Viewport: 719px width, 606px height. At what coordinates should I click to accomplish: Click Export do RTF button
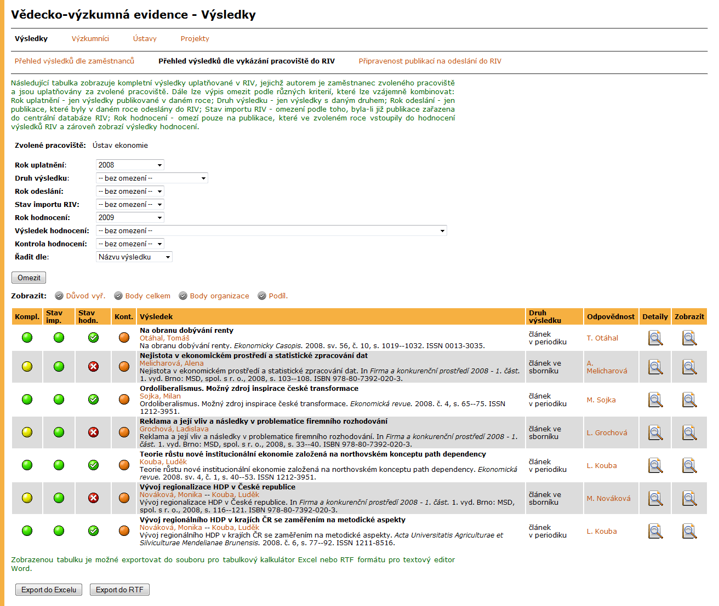119,590
